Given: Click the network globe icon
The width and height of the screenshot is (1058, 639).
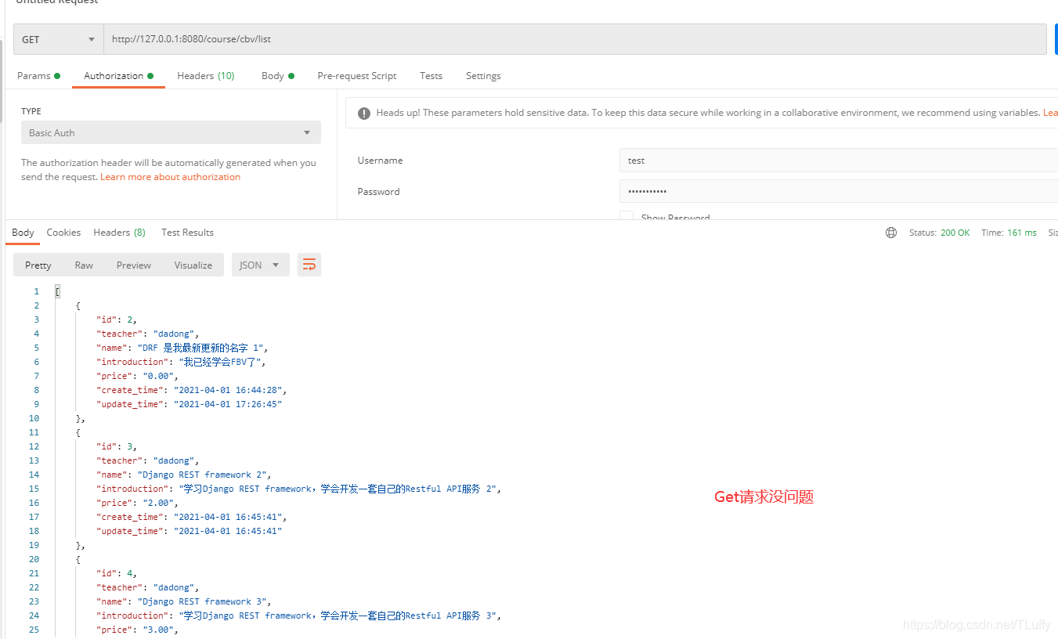Looking at the screenshot, I should (x=891, y=233).
